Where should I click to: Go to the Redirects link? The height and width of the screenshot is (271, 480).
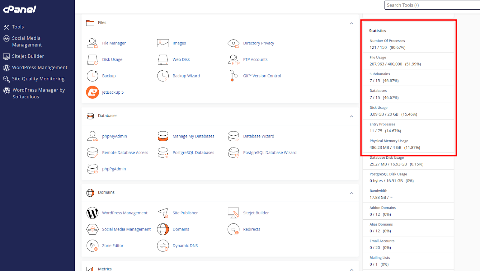point(251,229)
